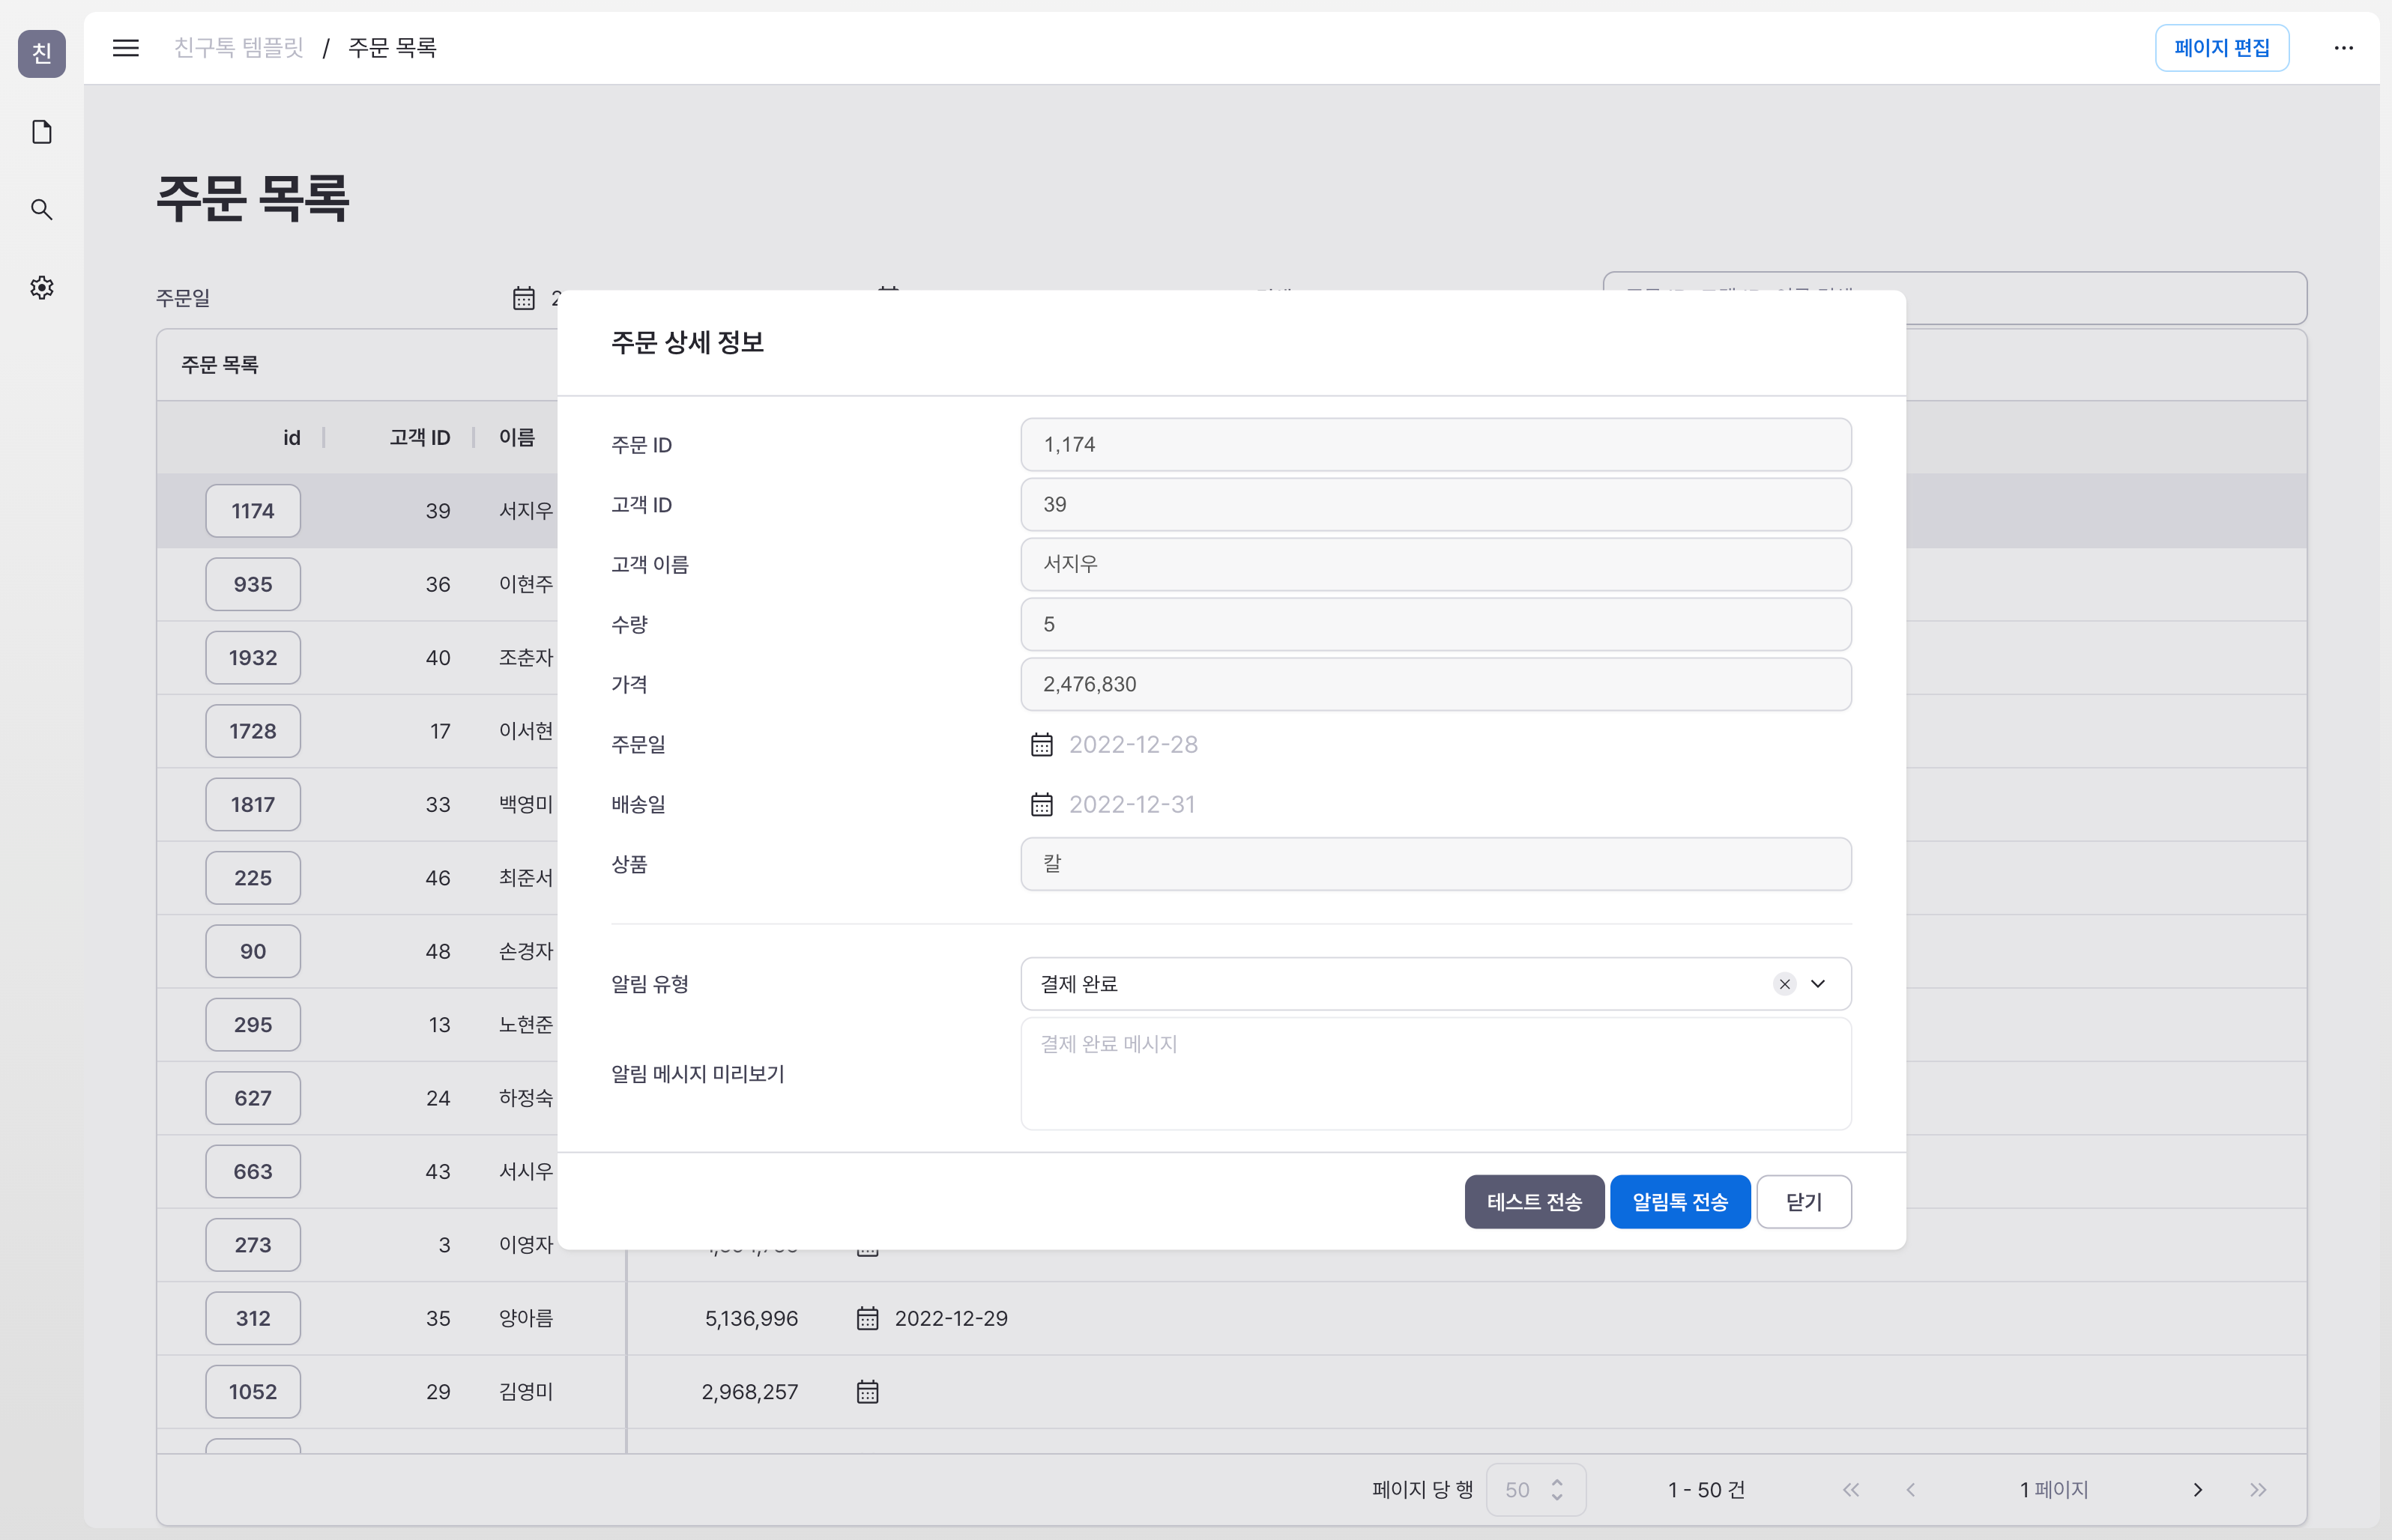This screenshot has height=1540, width=2392.
Task: Sort by the id column header
Action: click(291, 438)
